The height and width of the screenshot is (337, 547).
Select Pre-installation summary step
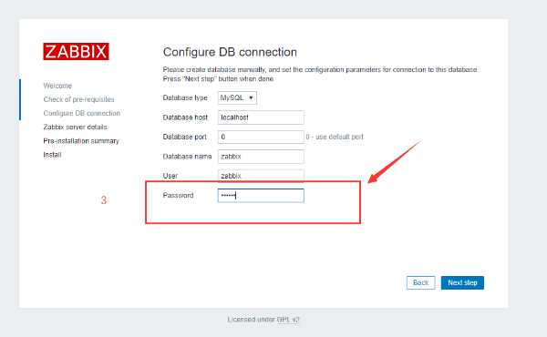tap(81, 141)
